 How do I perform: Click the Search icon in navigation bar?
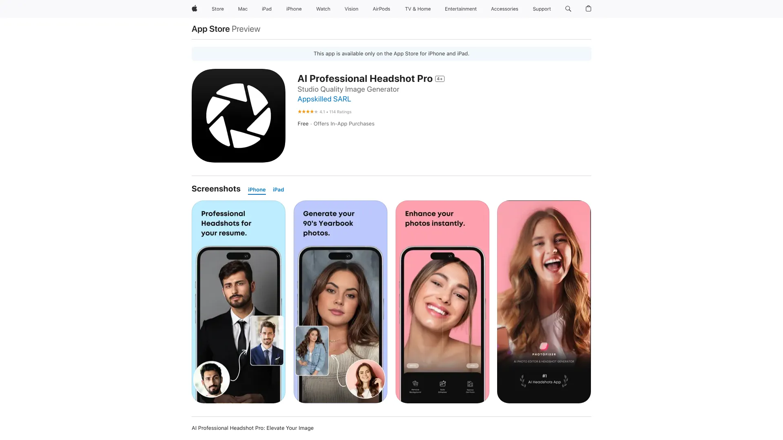tap(568, 9)
